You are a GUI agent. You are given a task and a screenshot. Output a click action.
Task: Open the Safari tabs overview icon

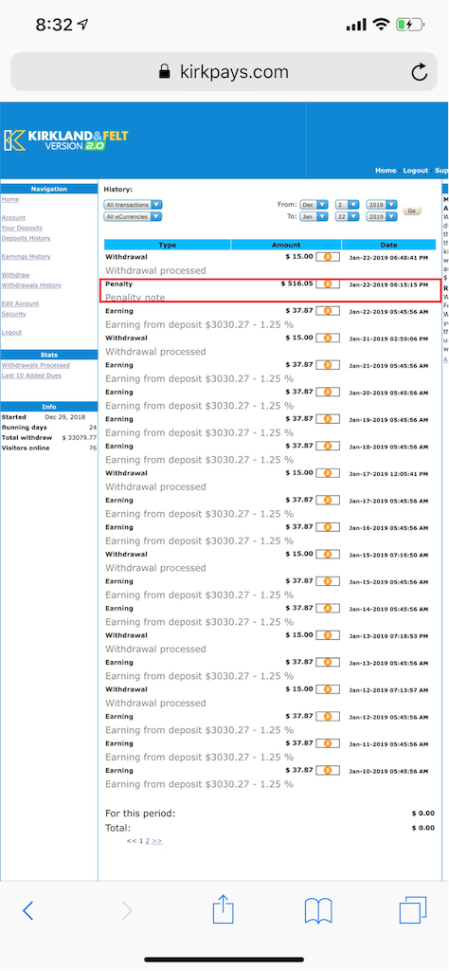pos(412,910)
